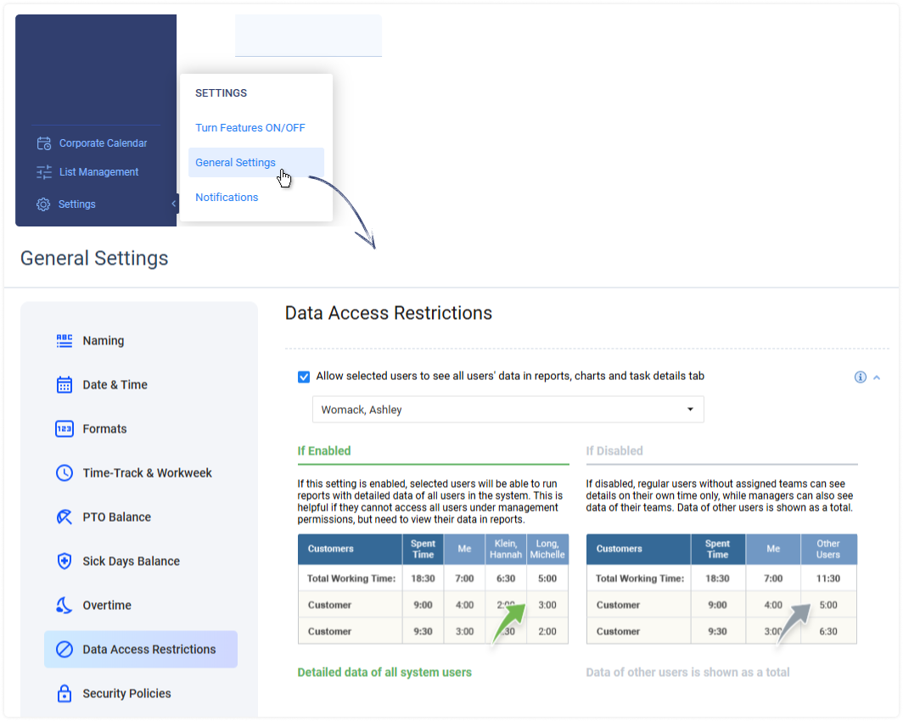Collapse the navigation sidebar with the chevron
Screen dimensions: 903x721
point(174,204)
